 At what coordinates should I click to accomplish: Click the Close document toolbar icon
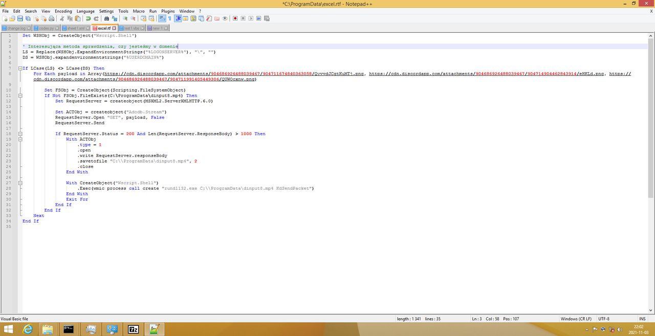36,18
